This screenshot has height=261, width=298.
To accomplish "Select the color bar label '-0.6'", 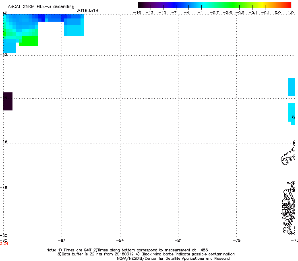I will pyautogui.click(x=227, y=13).
